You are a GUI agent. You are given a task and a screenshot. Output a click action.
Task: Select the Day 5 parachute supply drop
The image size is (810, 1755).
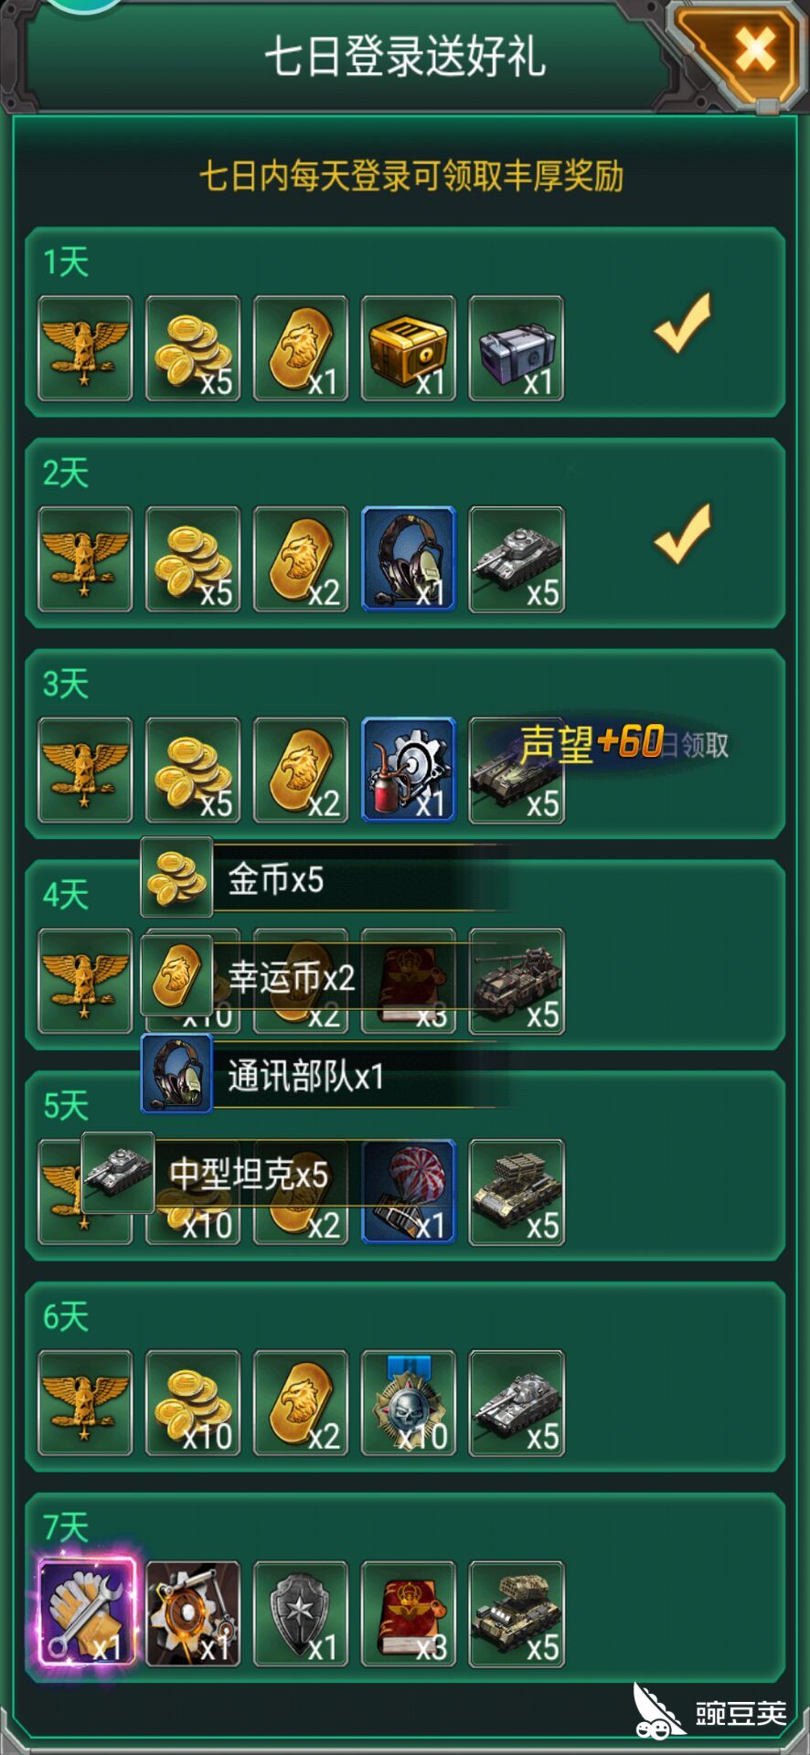(409, 1192)
